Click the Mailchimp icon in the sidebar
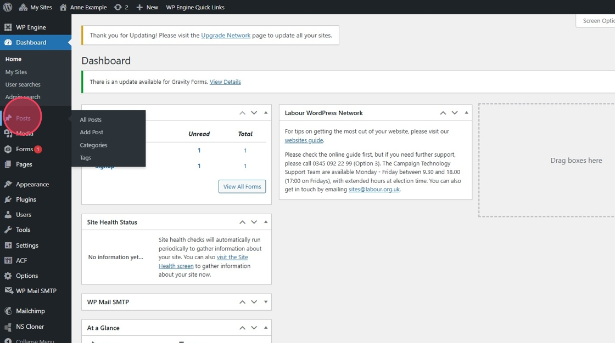This screenshot has height=343, width=615. coord(8,311)
